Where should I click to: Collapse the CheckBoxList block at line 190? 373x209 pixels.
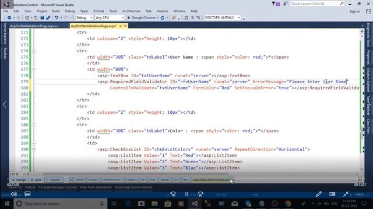point(34,149)
